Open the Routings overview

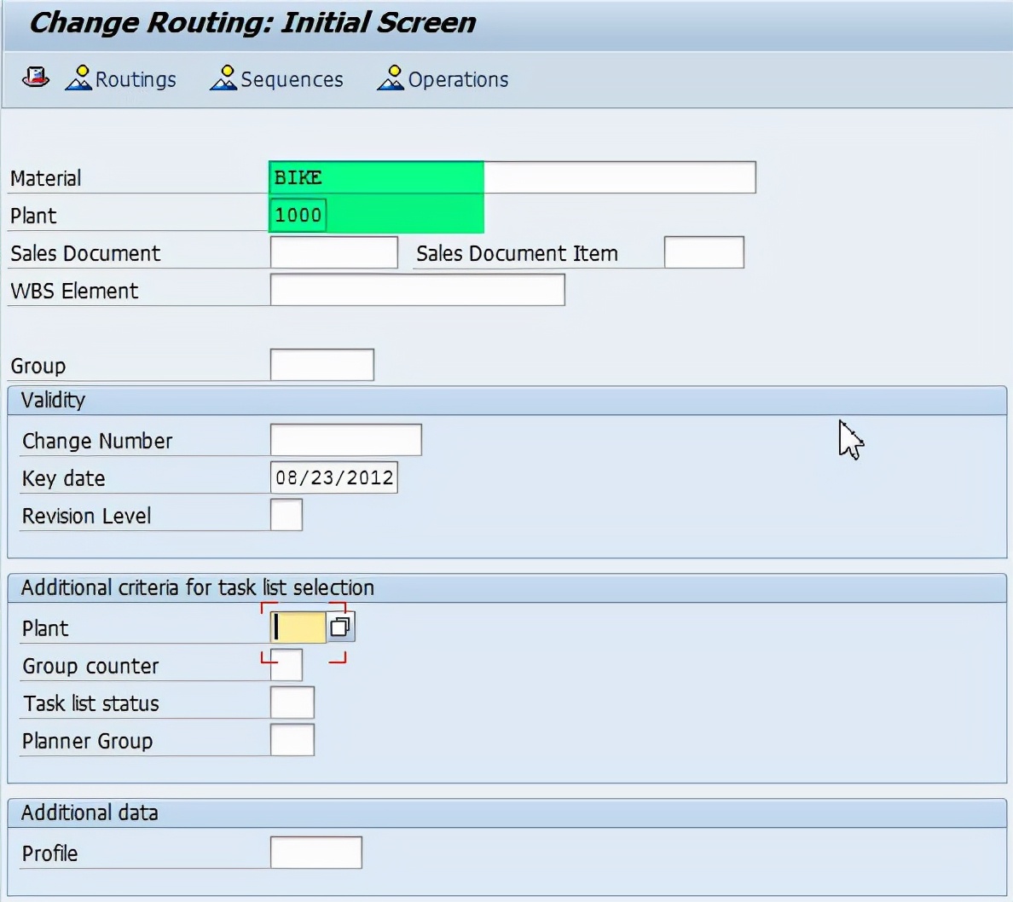click(x=121, y=79)
